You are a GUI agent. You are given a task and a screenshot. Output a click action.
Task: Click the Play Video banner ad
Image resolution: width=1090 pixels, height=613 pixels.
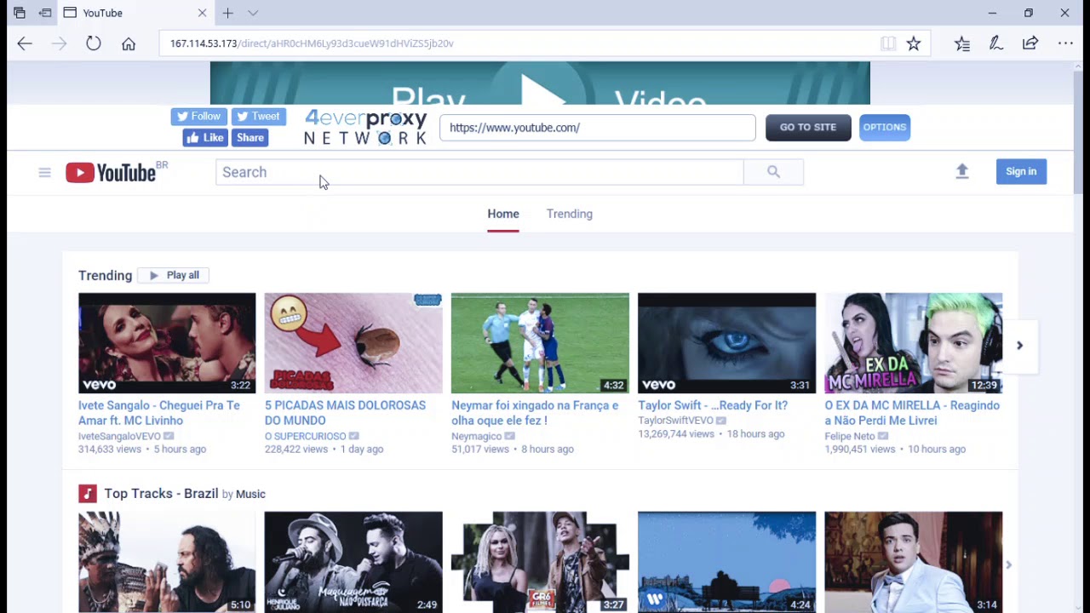click(x=540, y=83)
